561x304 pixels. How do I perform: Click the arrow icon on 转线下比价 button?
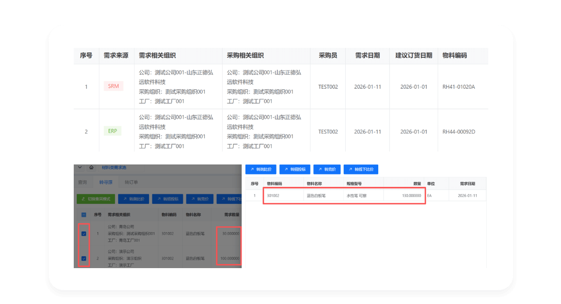222,198
